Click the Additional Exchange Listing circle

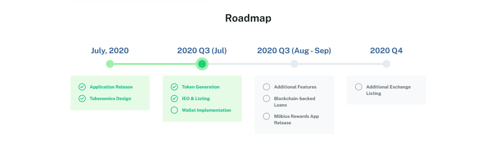point(359,87)
